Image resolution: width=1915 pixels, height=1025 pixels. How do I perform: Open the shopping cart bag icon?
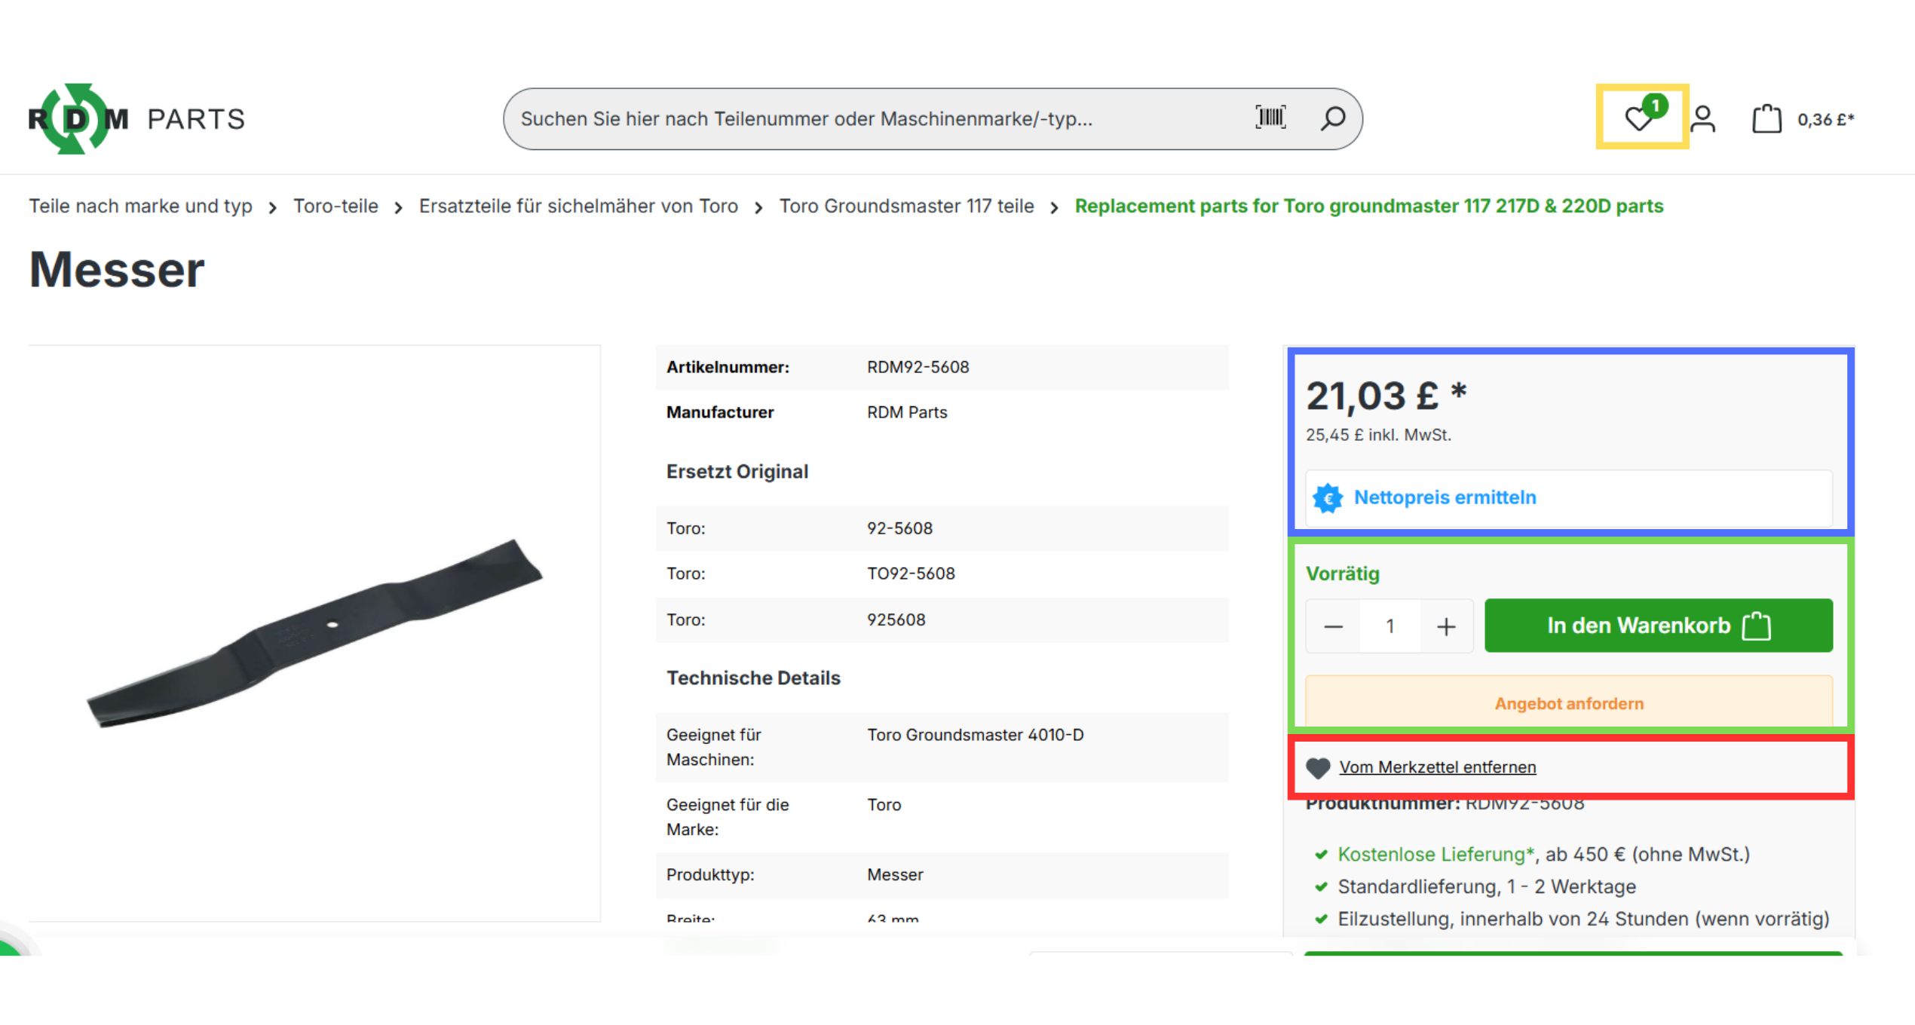1766,119
